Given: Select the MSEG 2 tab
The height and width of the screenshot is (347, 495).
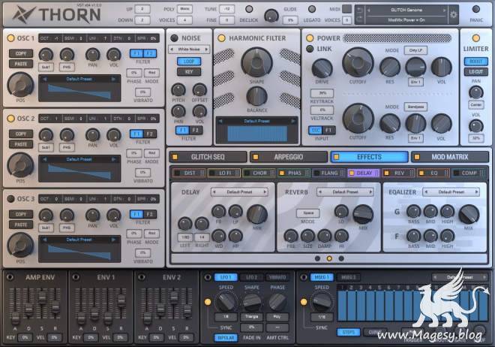Looking at the screenshot, I should pos(348,277).
